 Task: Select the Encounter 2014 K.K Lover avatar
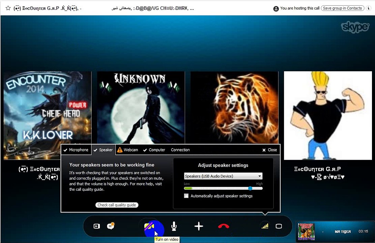point(47,115)
